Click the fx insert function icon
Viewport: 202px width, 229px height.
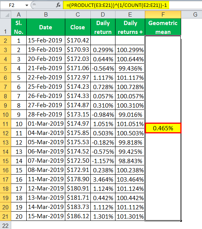tap(58, 5)
